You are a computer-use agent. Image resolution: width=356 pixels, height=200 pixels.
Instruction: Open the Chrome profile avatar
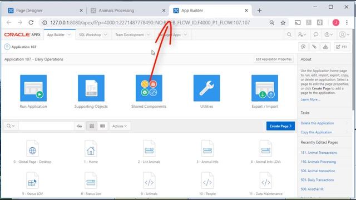(336, 22)
